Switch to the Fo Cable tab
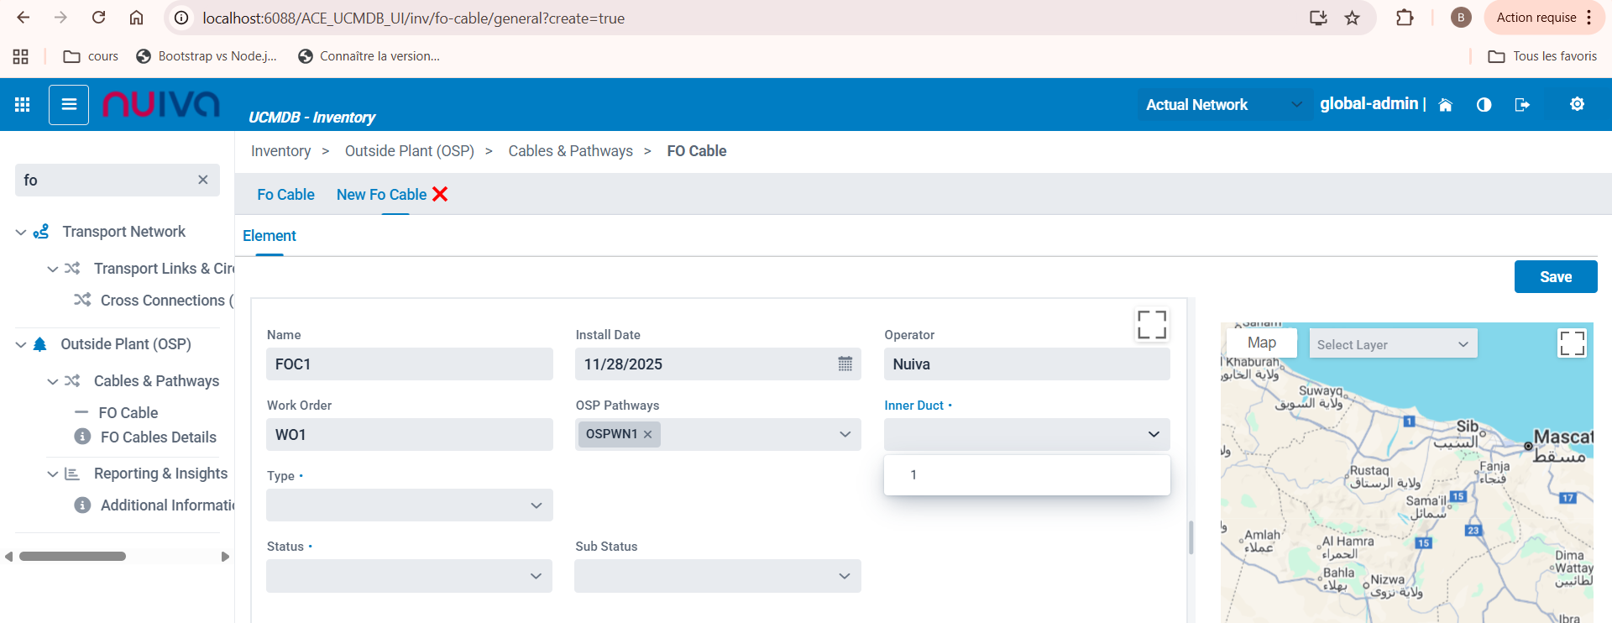The height and width of the screenshot is (623, 1612). pyautogui.click(x=285, y=195)
